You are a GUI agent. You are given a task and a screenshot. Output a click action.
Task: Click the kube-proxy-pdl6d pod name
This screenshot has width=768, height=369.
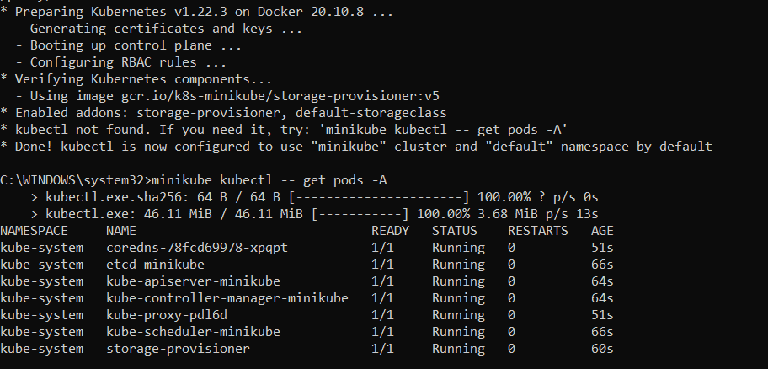click(167, 315)
